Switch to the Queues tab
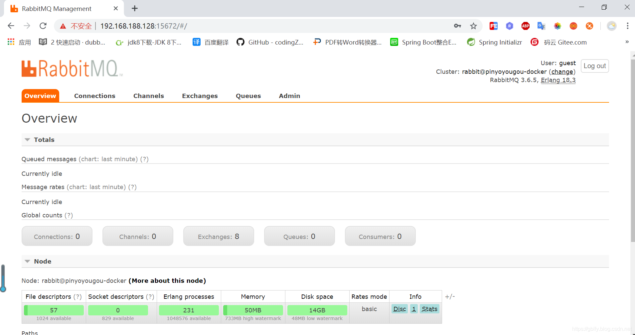The image size is (635, 335). click(248, 96)
